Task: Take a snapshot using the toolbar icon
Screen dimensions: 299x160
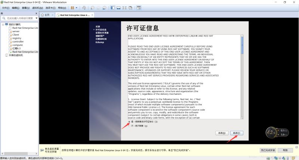Action: coord(92,7)
